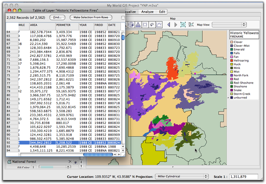
Task: Open the Map View dropdown
Action: click(229, 25)
